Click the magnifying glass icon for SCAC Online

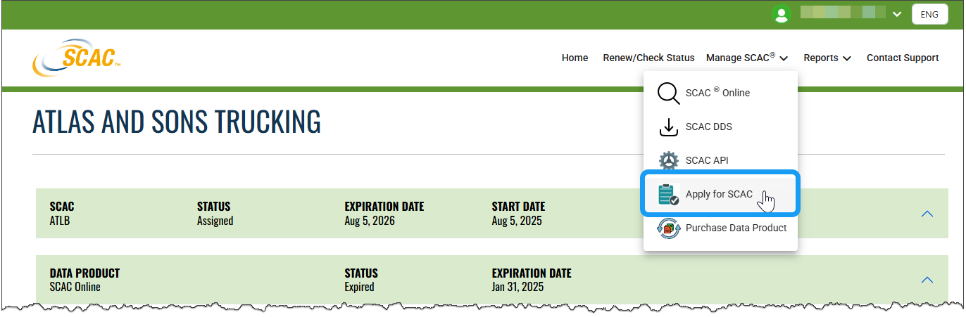[668, 93]
